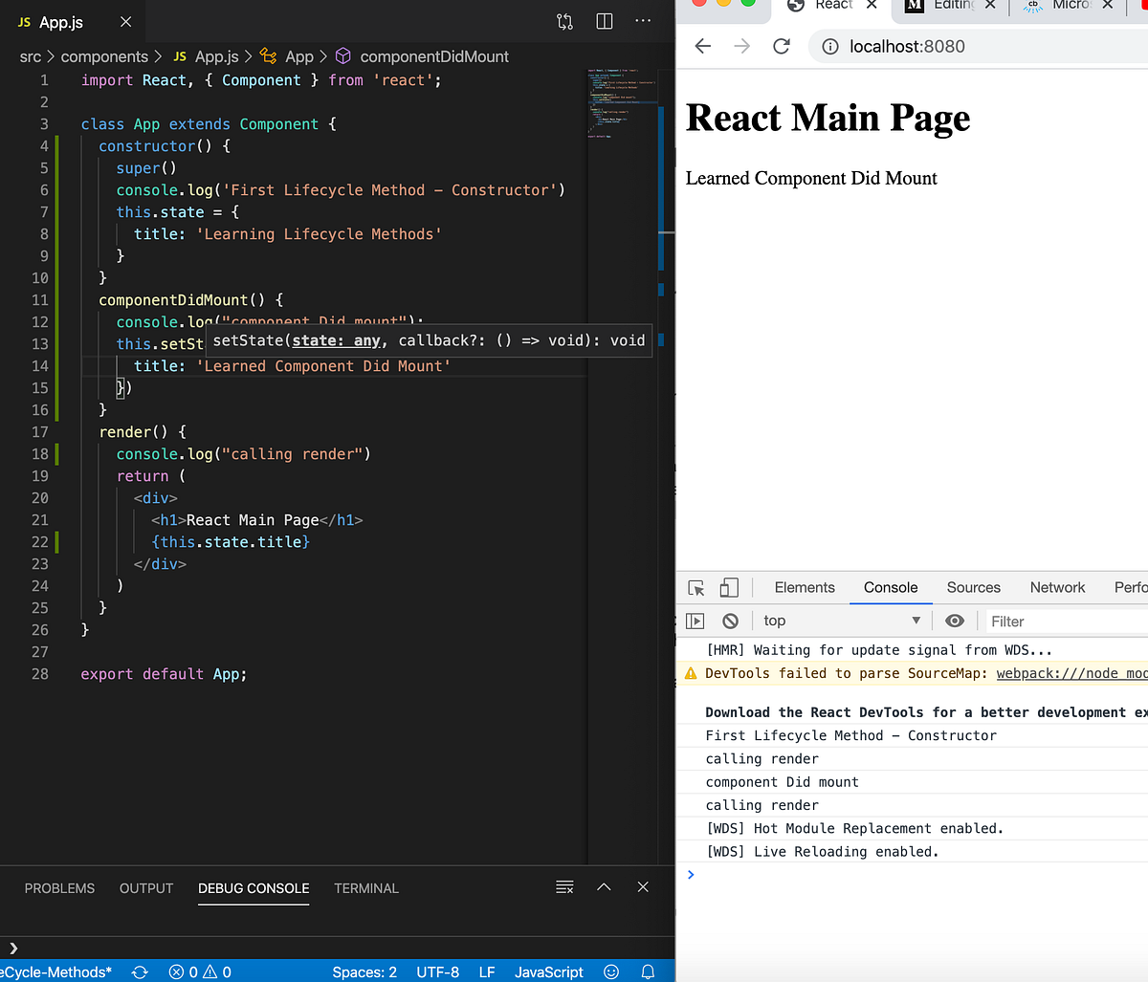Select the DevTools inspect element tool

tap(695, 587)
